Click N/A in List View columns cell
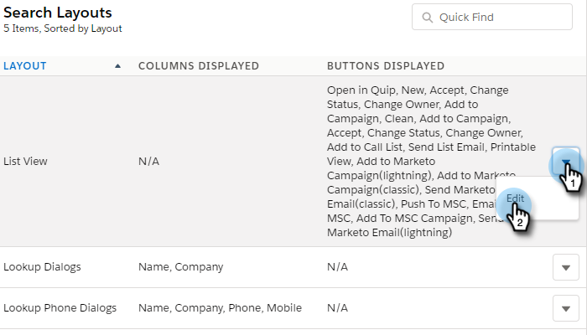The width and height of the screenshot is (587, 335). pyautogui.click(x=148, y=160)
